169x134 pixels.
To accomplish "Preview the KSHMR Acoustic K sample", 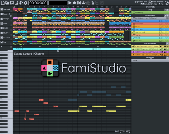I will pyautogui.click(x=160, y=46).
